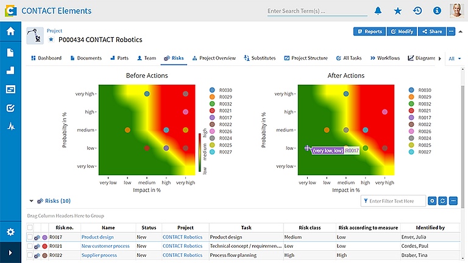Click the risk icon in R0022 row

[37, 256]
